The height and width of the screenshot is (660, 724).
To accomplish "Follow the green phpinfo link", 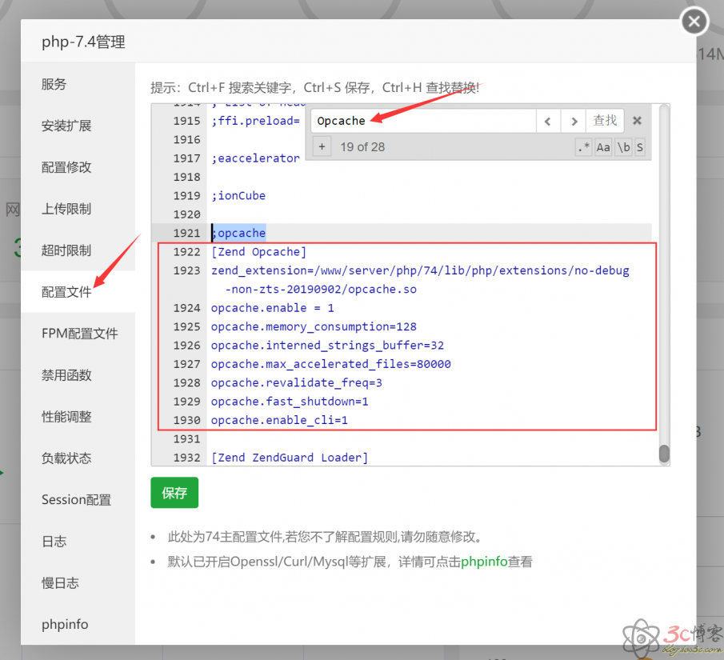I will point(484,562).
